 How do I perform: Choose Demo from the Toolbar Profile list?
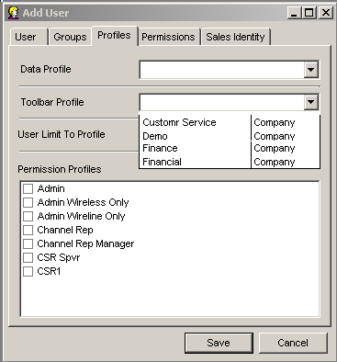click(230, 136)
